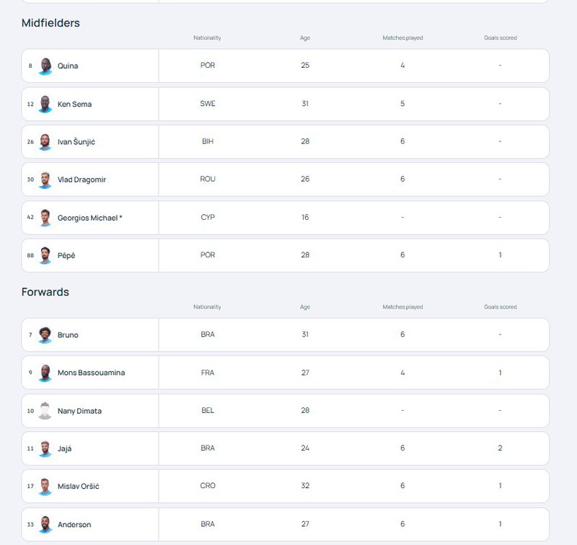Viewport: 577px width, 545px height.
Task: Open Bruno's player portrait
Action: [x=45, y=335]
